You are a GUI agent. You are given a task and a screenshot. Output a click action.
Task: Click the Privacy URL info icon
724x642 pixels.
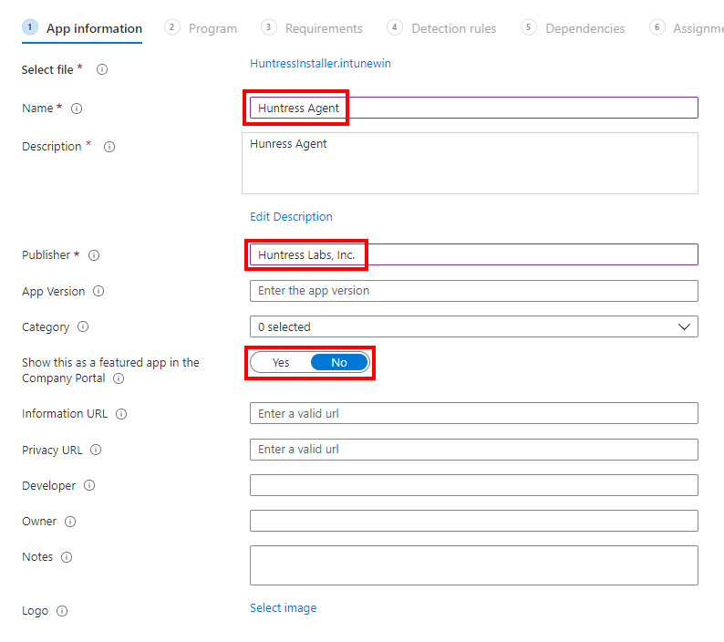[x=96, y=450]
